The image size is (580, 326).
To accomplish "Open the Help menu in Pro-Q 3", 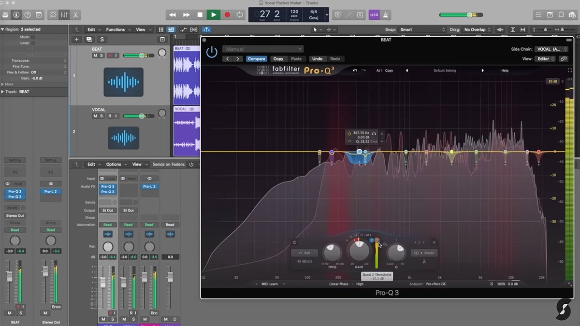I will (505, 71).
